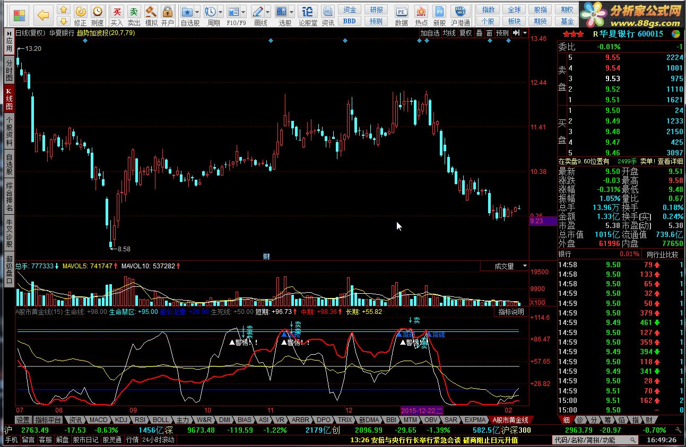The height and width of the screenshot is (447, 686).
Task: Open 24小时滚动 news in bottom bar
Action: coord(158,440)
